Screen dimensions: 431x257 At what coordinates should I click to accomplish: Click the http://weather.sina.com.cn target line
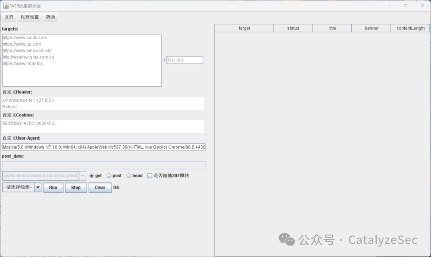pos(28,57)
